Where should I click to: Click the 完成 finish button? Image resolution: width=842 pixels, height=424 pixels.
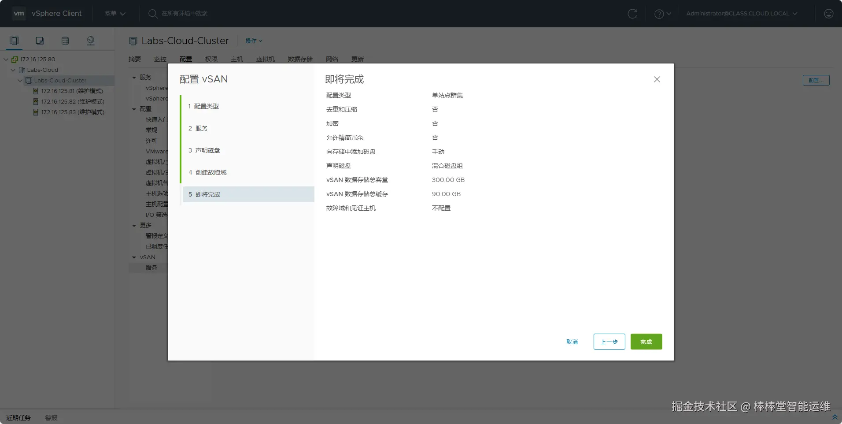(x=646, y=342)
